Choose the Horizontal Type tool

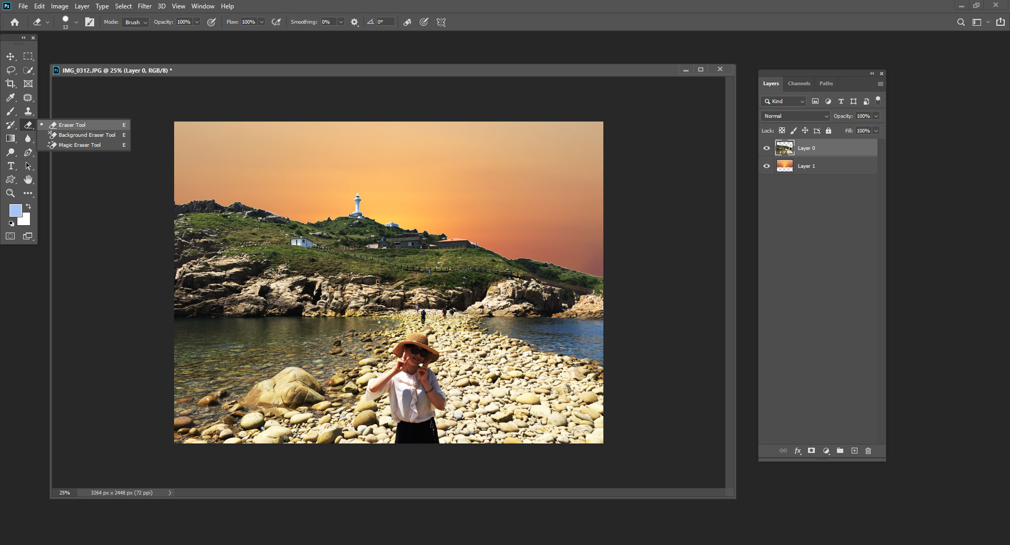[x=11, y=166]
